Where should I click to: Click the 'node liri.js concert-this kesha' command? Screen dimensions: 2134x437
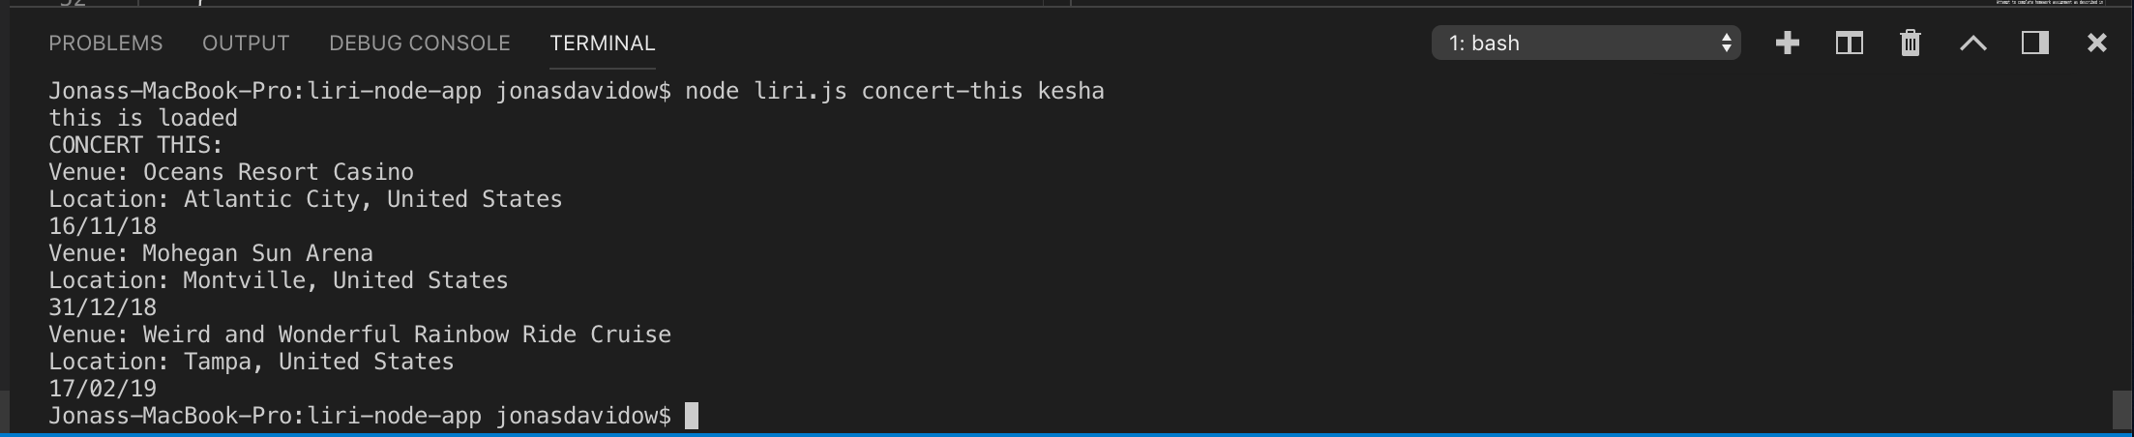894,91
